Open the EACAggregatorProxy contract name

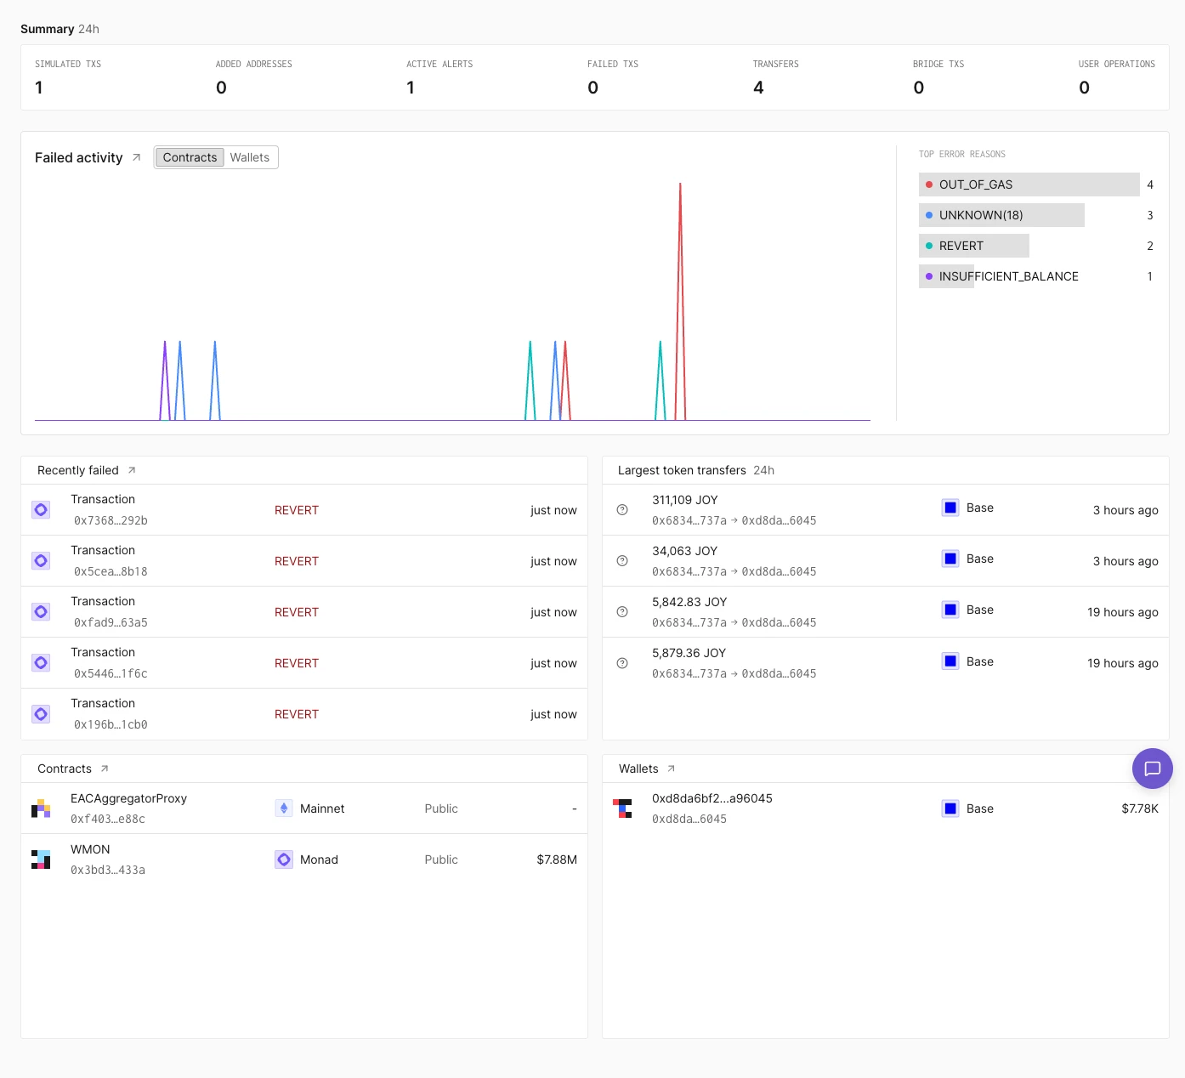(x=128, y=798)
